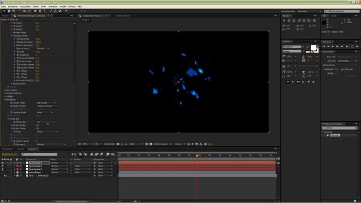This screenshot has width=361, height=203.
Task: Select the Pen tool
Action: point(40,11)
